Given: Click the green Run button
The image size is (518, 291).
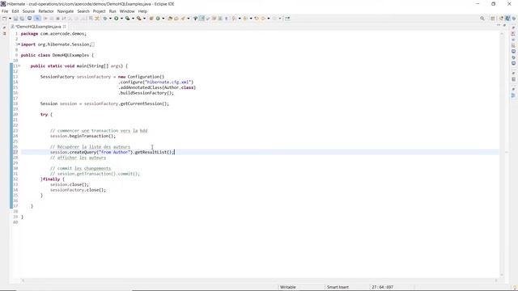Looking at the screenshot, I should click(117, 19).
